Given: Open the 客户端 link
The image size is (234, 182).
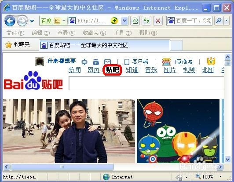Looking at the screenshot, I should coord(140,62).
